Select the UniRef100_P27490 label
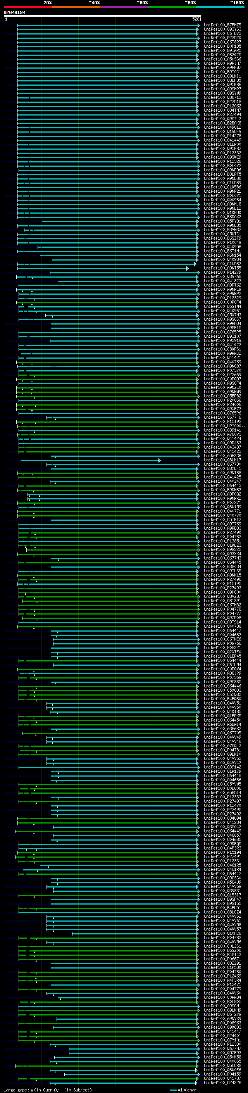The width and height of the screenshot is (248, 1093). pos(222,532)
